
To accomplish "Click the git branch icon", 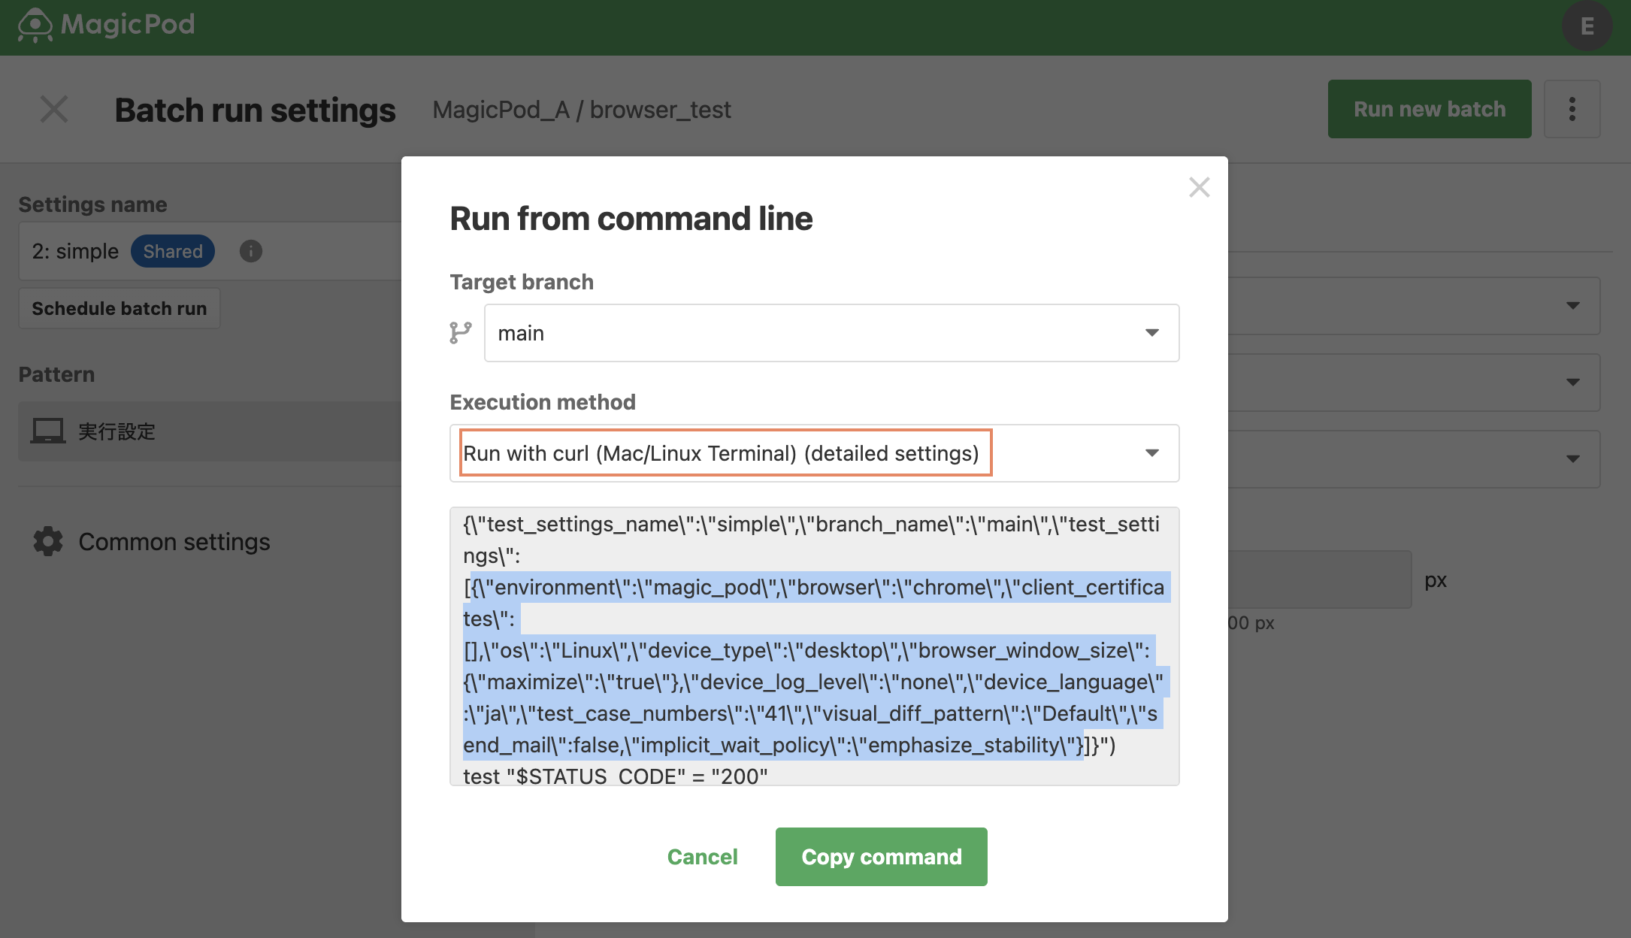I will point(461,332).
